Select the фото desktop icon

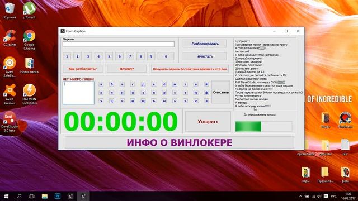click(x=345, y=175)
